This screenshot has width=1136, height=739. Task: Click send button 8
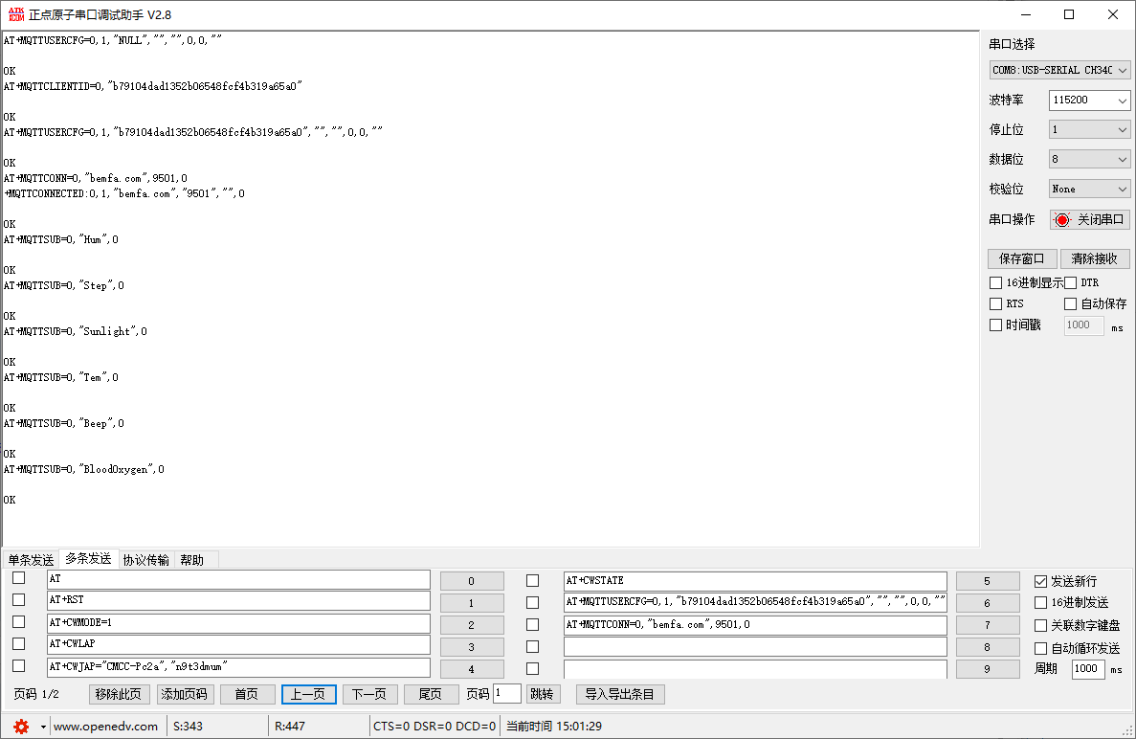(x=988, y=647)
